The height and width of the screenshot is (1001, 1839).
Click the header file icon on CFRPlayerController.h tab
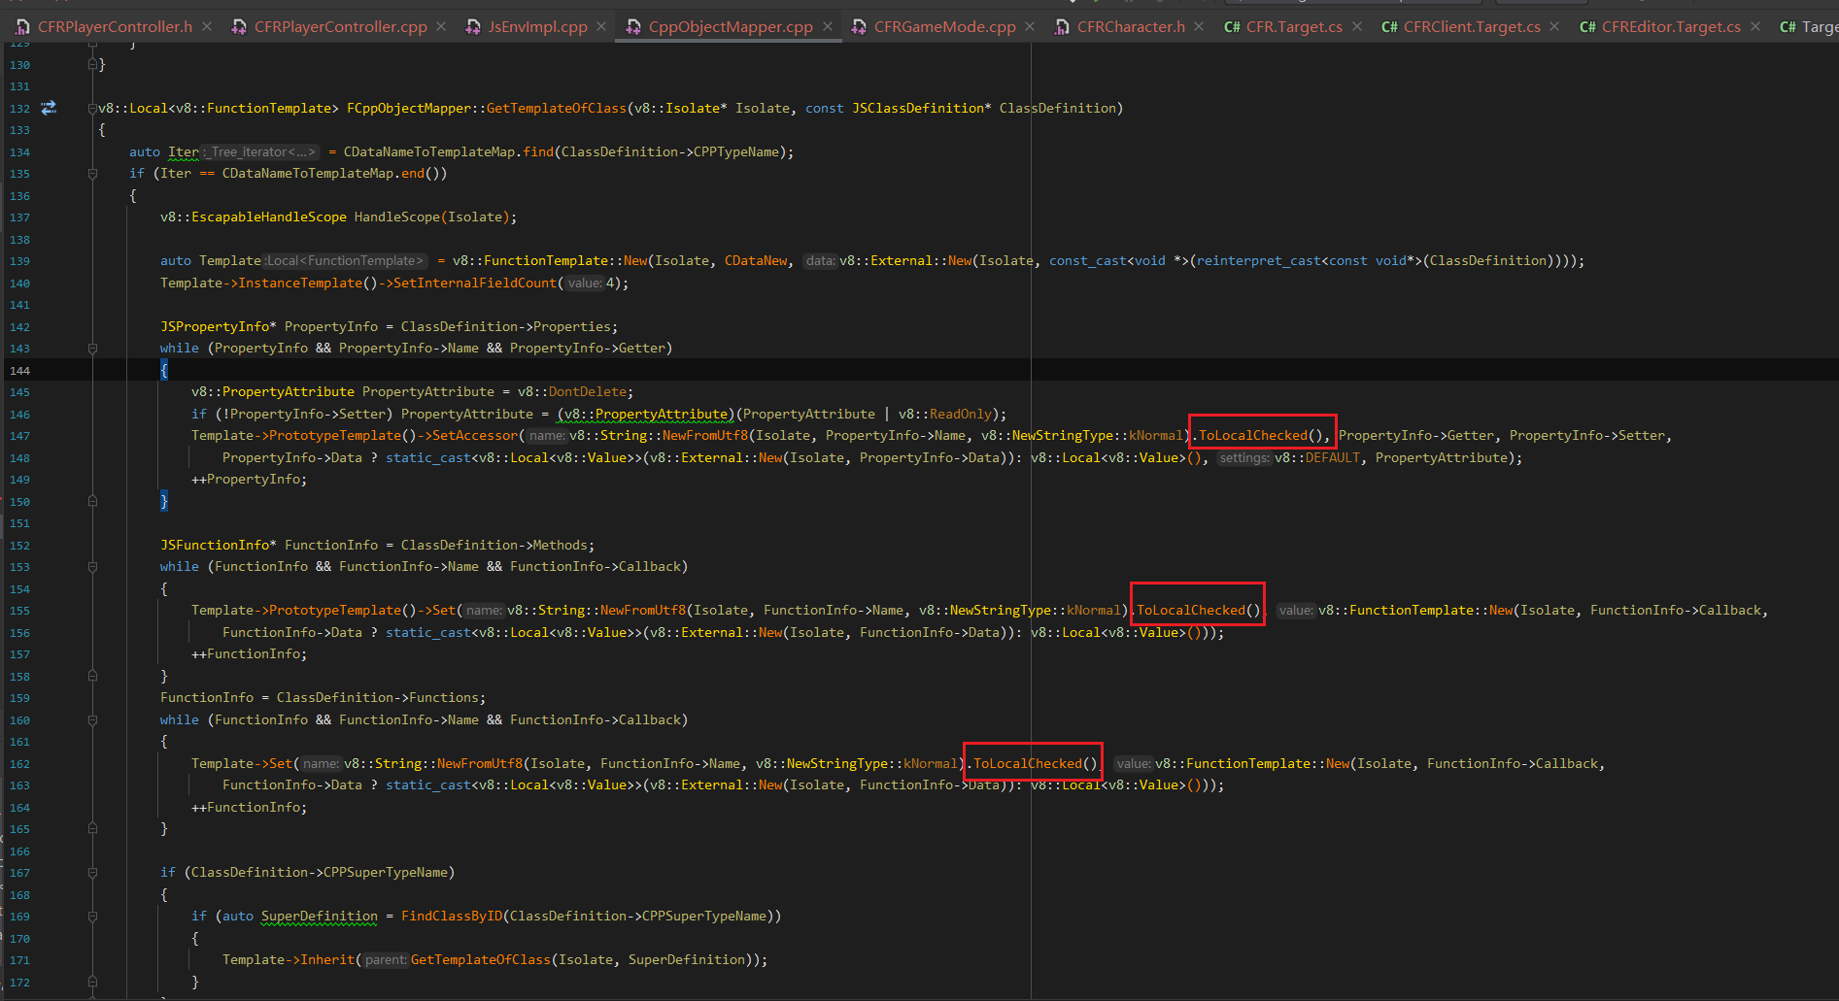[20, 26]
